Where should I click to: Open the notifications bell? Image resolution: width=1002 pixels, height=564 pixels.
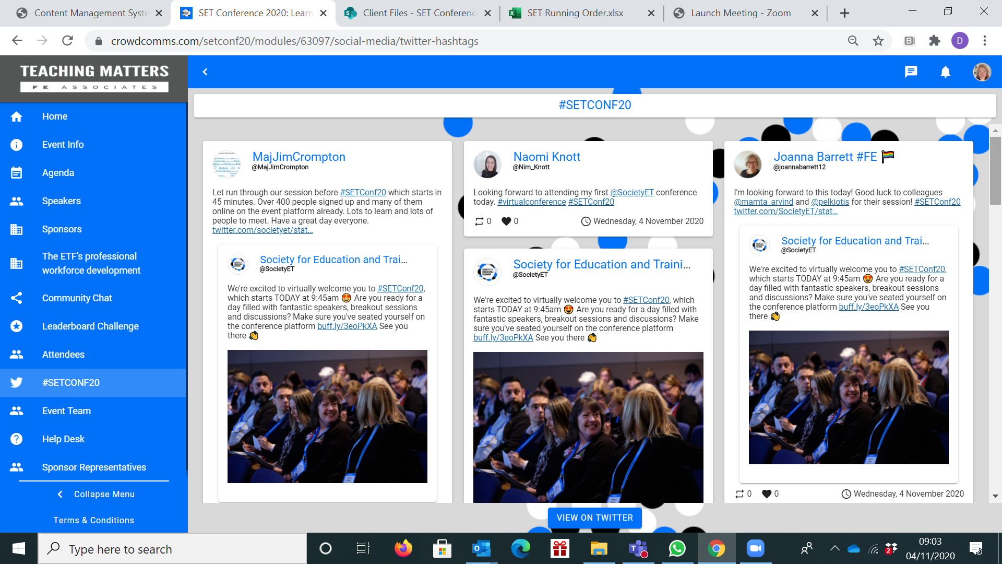(x=945, y=72)
